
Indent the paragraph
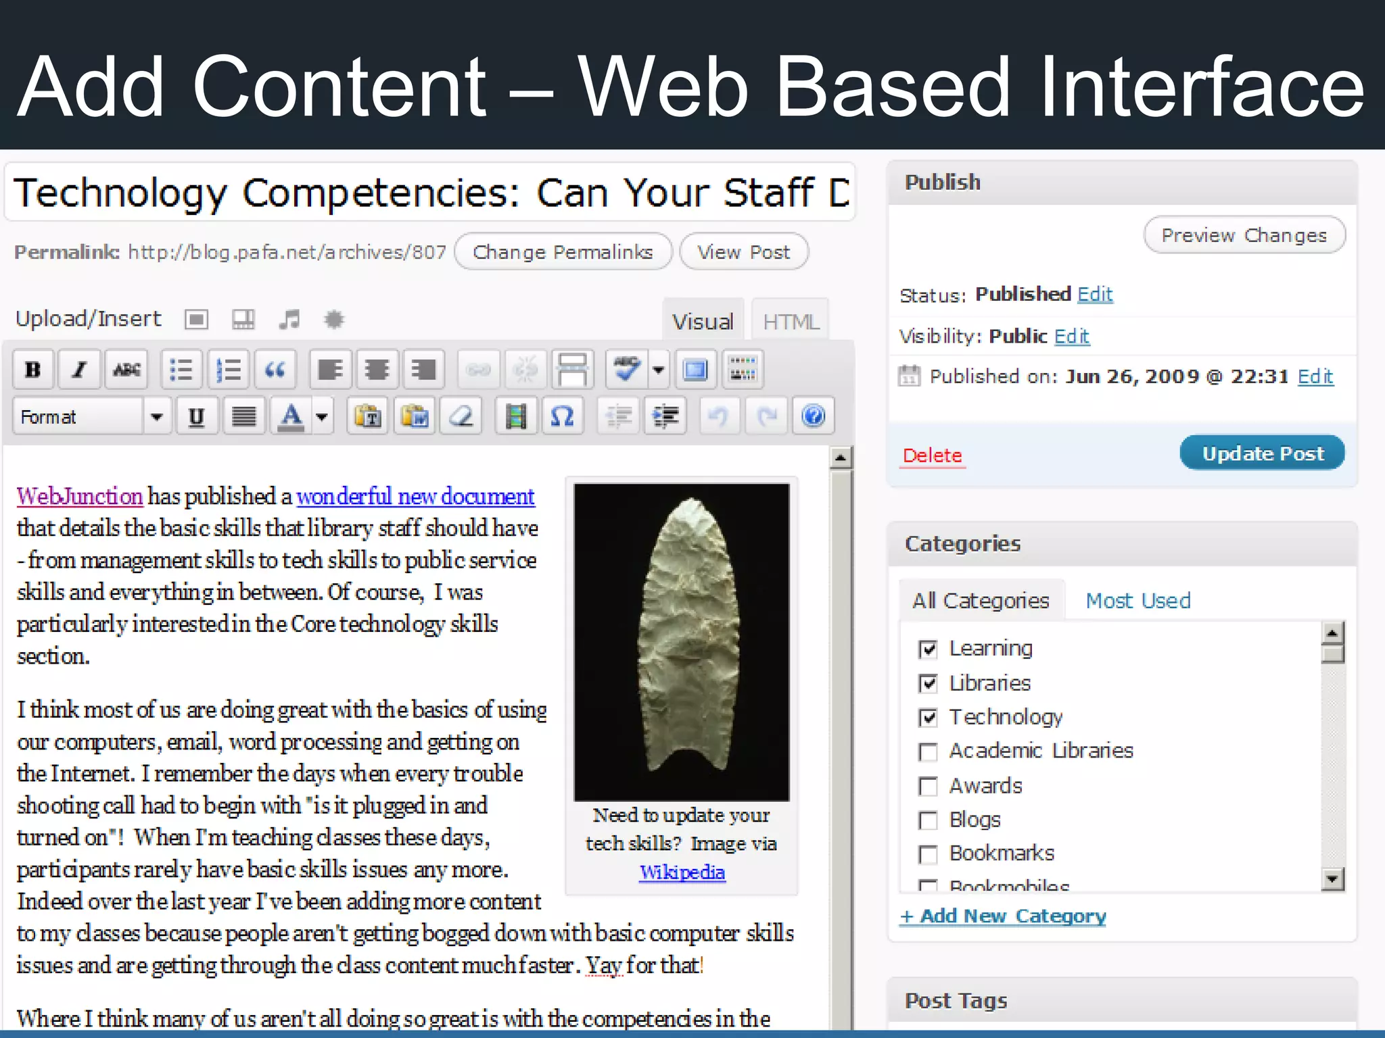[x=665, y=416]
